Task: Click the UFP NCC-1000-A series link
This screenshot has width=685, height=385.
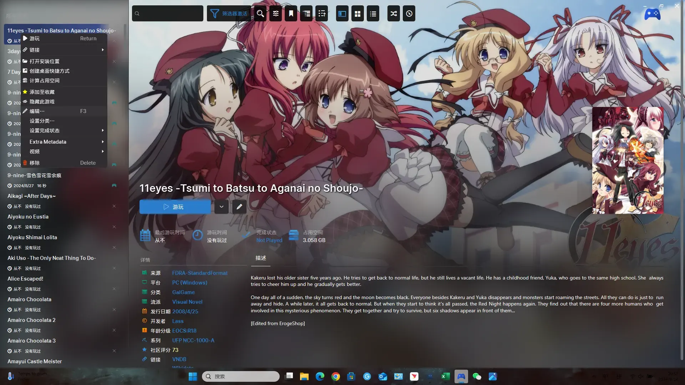Action: [x=193, y=340]
